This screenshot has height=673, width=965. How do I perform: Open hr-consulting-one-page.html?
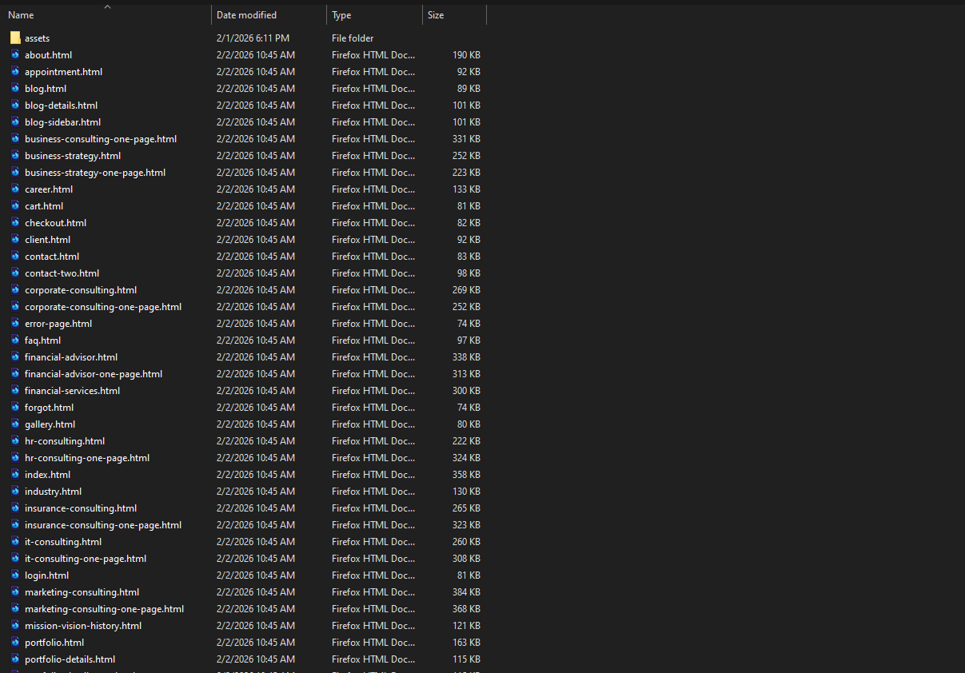[86, 457]
